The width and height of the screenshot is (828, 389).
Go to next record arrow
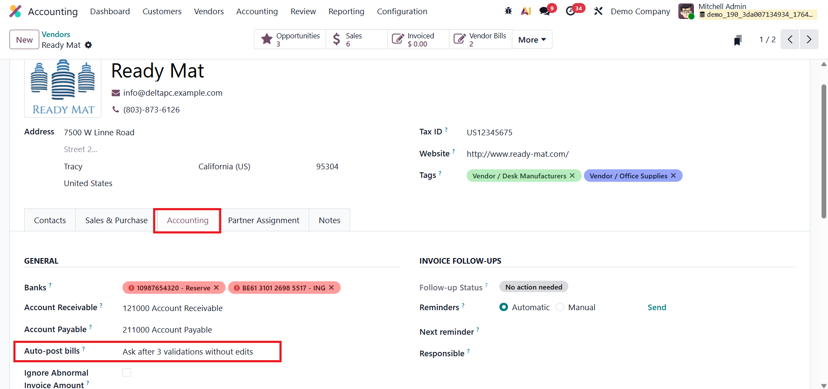click(x=809, y=40)
